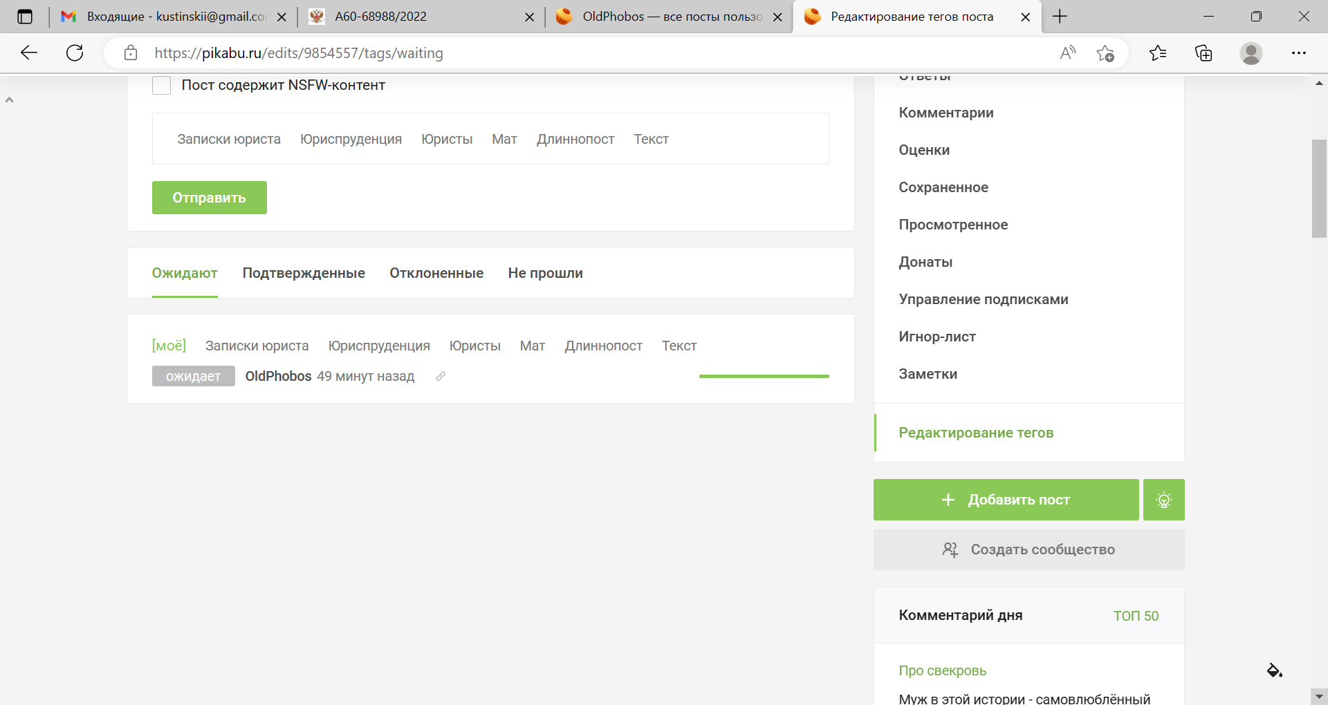Click the Добавить пост button
1328x705 pixels.
[1006, 500]
